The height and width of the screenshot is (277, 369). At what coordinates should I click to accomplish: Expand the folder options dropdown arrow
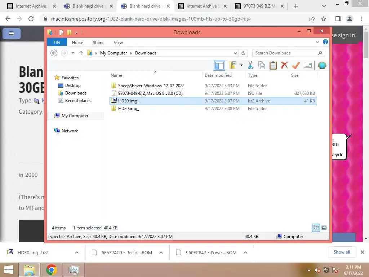click(x=241, y=65)
